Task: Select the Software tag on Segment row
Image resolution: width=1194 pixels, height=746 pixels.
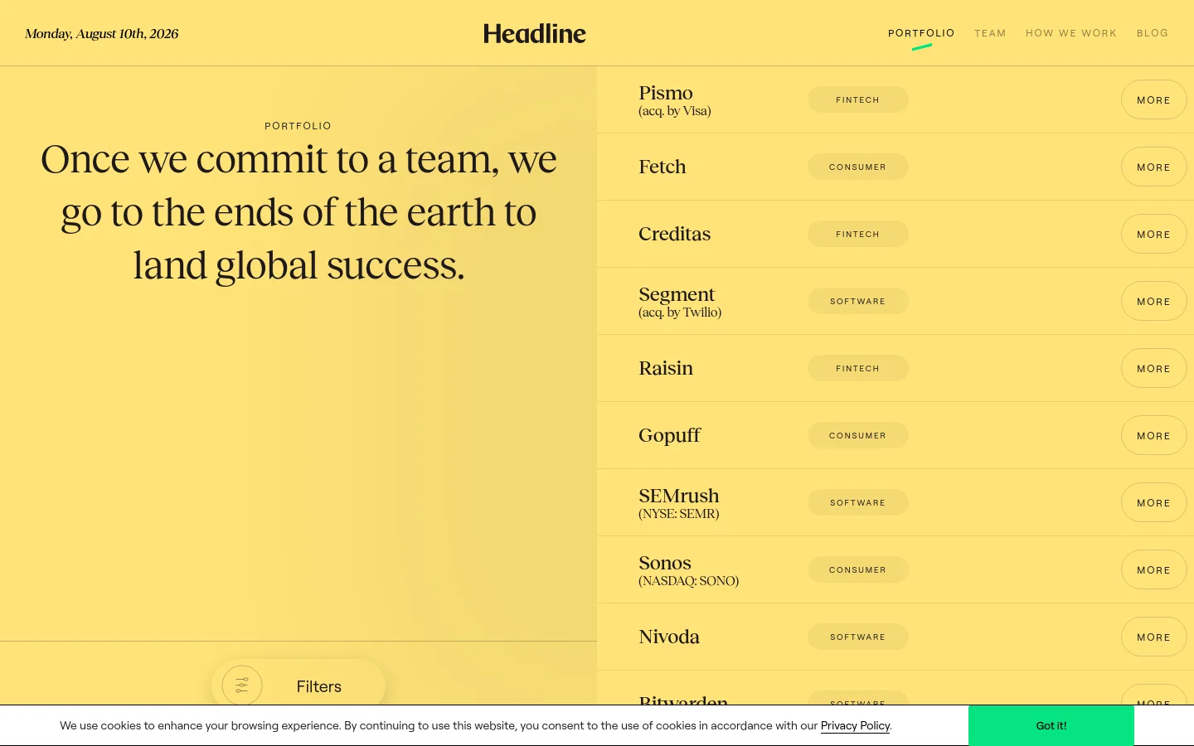Action: tap(858, 301)
